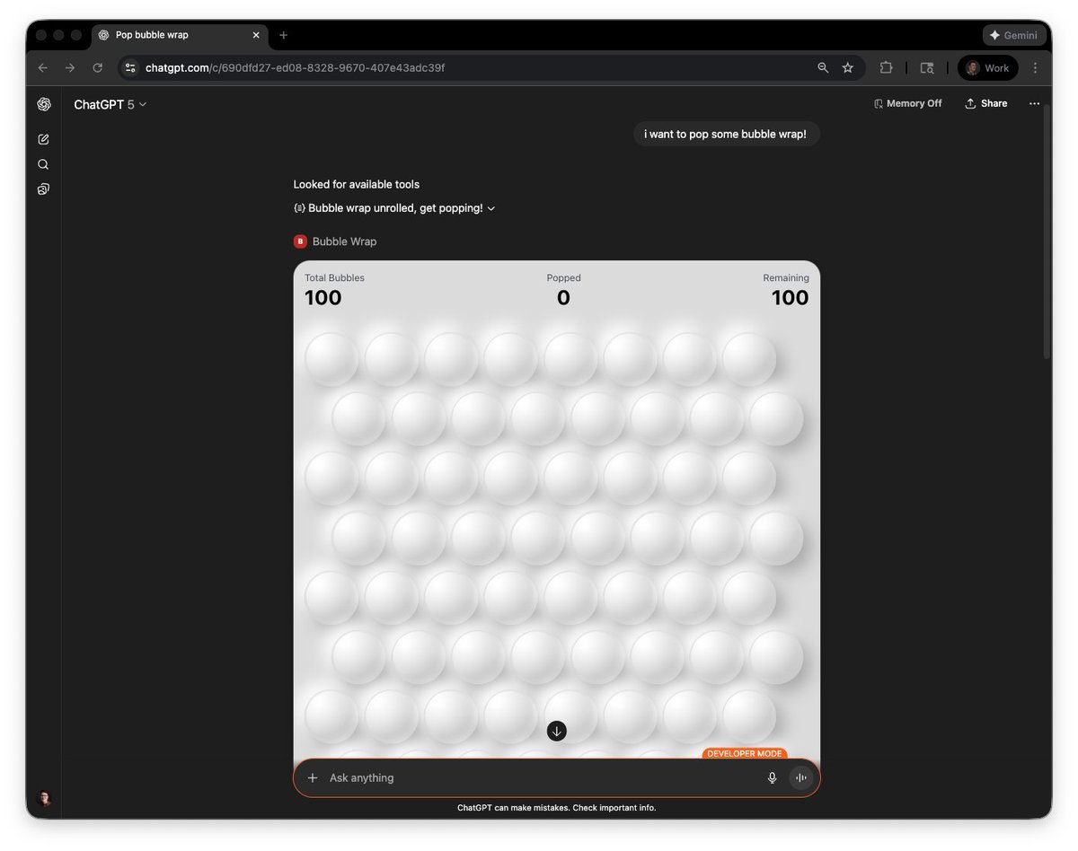Click the red Bubble Wrap app icon
1078x851 pixels.
(300, 241)
